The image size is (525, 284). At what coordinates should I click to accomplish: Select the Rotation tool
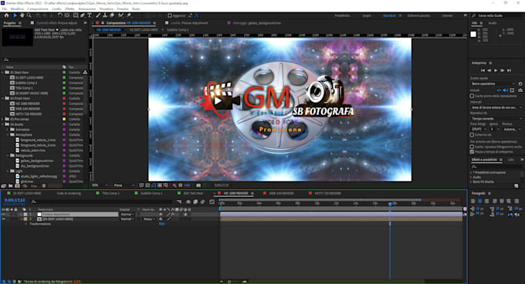60,15
